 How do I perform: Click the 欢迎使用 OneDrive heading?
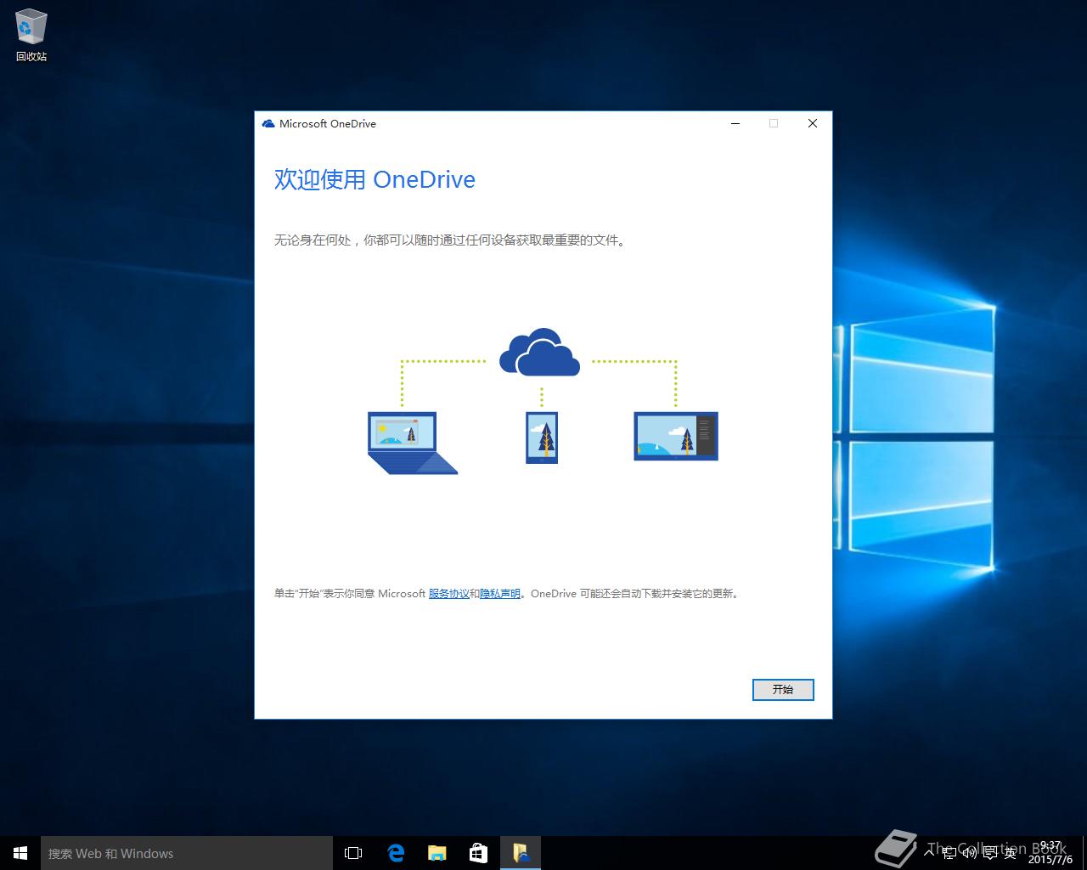pos(375,179)
